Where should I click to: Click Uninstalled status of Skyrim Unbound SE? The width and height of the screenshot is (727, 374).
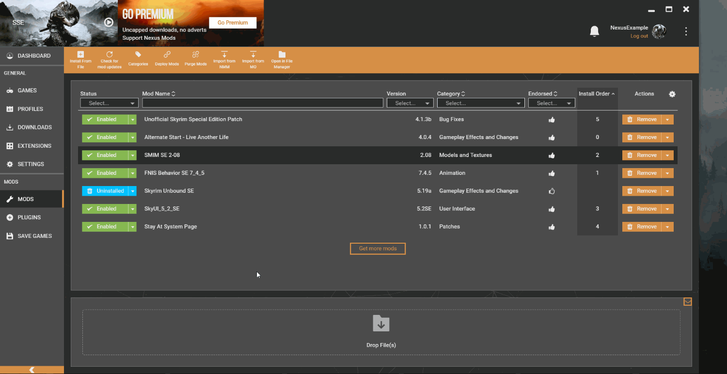[x=105, y=191]
